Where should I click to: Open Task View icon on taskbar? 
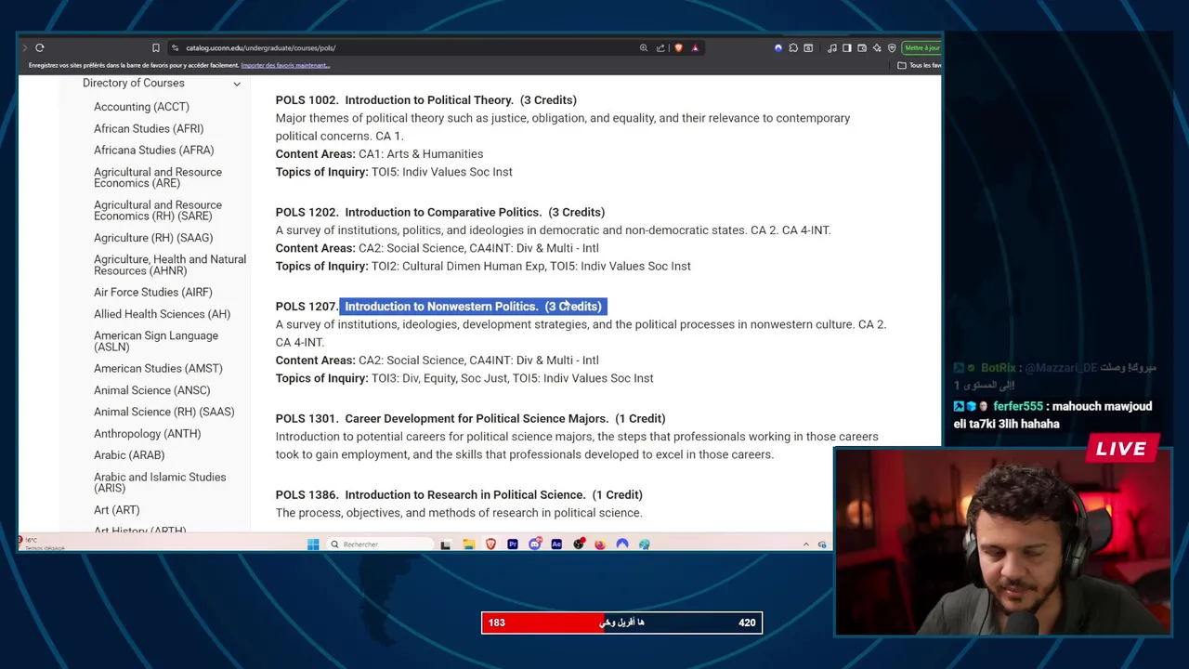446,544
